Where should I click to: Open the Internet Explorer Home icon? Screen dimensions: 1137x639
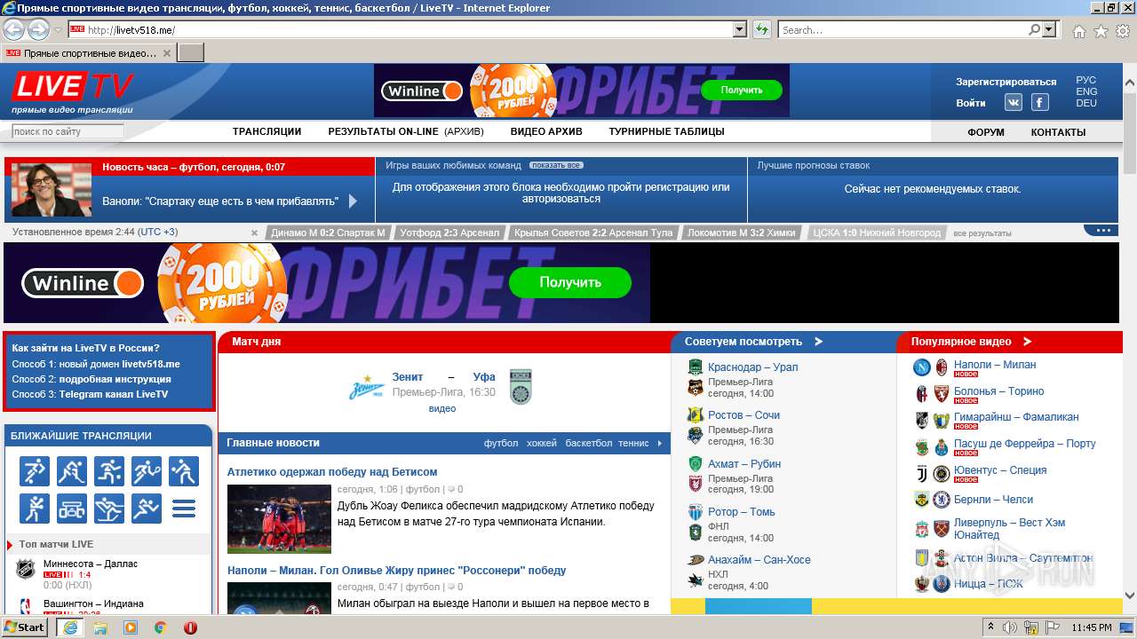1078,31
